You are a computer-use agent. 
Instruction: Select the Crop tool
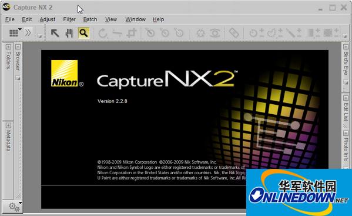(x=132, y=33)
